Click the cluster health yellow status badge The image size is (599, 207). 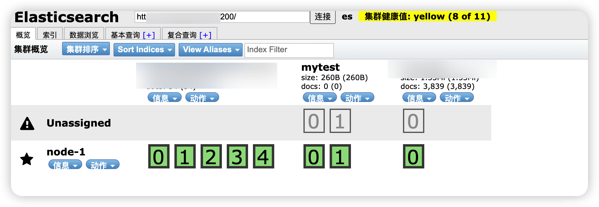coord(427,16)
